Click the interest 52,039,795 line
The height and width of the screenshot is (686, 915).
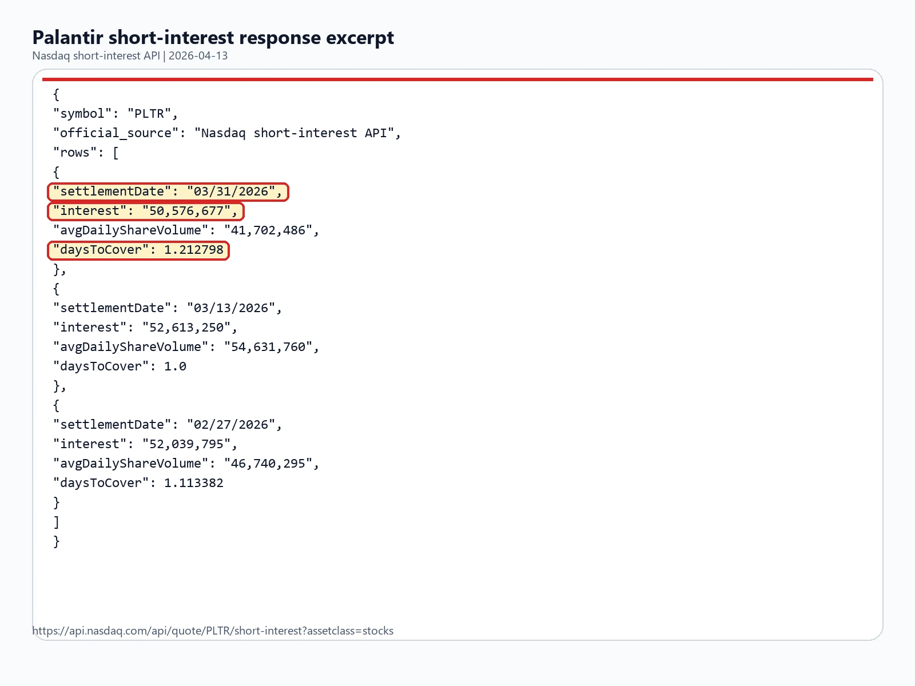click(145, 444)
